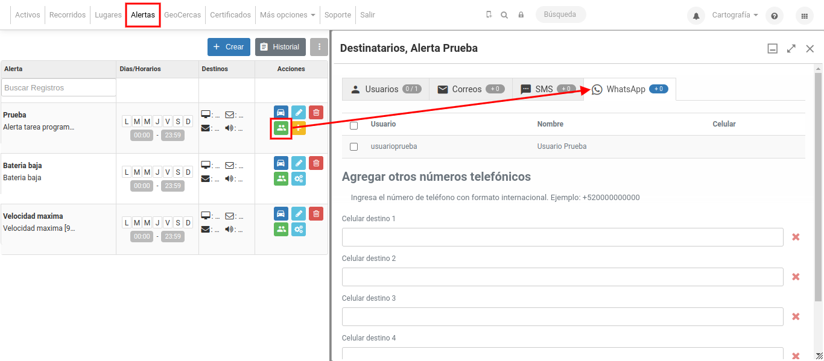Open gear settings for Bateria baja alert
This screenshot has height=361, width=824.
pos(299,178)
